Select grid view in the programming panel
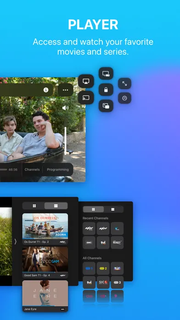This screenshot has height=320, width=180. pos(34,206)
